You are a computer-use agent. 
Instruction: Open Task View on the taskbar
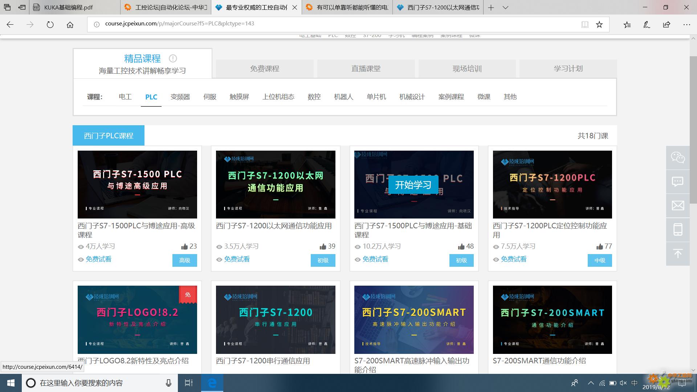189,383
